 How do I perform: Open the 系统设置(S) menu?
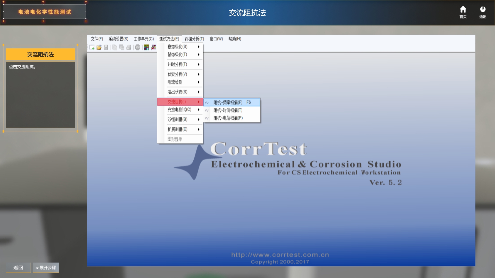click(118, 39)
